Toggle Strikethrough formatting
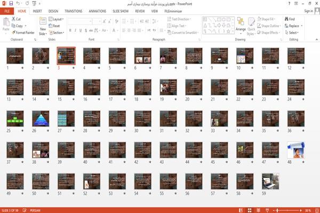Image resolution: width=320 pixels, height=213 pixels. pos(91,30)
